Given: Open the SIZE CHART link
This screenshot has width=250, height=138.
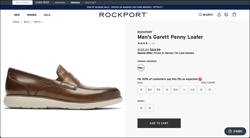Looking at the screenshot, I should [x=208, y=83].
